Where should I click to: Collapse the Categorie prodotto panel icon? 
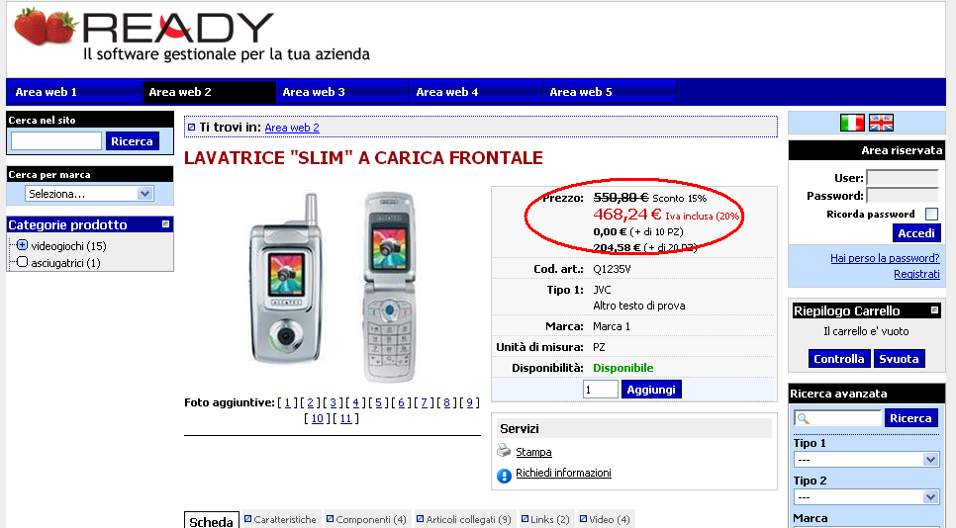(165, 224)
